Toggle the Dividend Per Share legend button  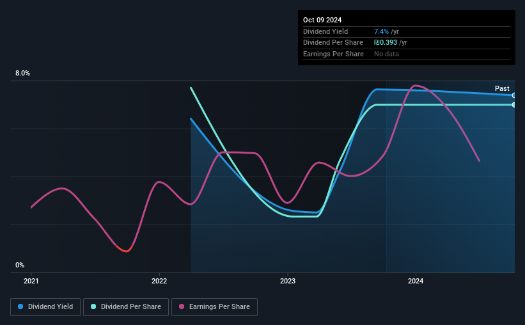pyautogui.click(x=126, y=307)
